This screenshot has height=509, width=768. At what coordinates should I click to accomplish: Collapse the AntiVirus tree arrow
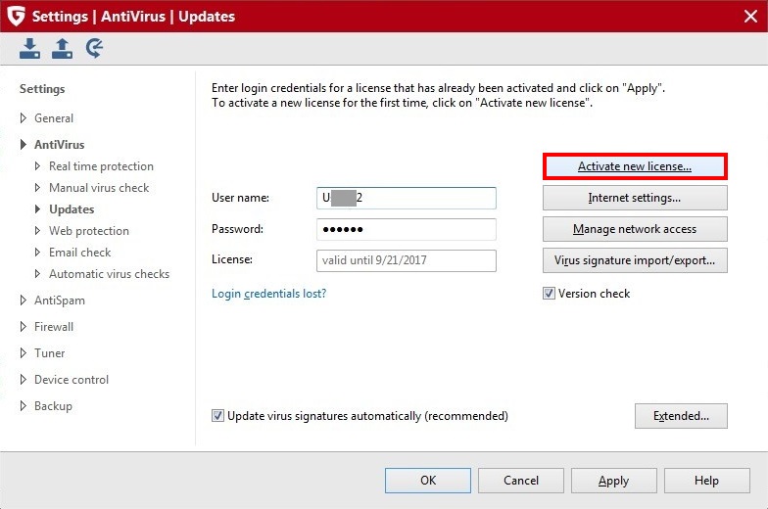click(24, 145)
